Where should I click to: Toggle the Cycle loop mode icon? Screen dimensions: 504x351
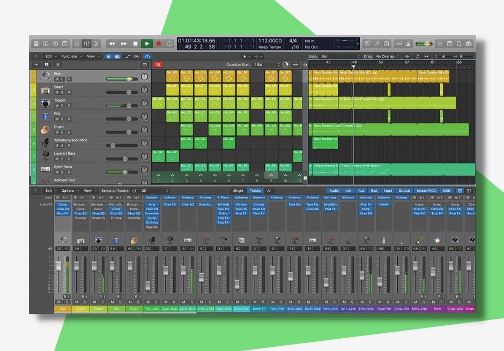click(169, 43)
